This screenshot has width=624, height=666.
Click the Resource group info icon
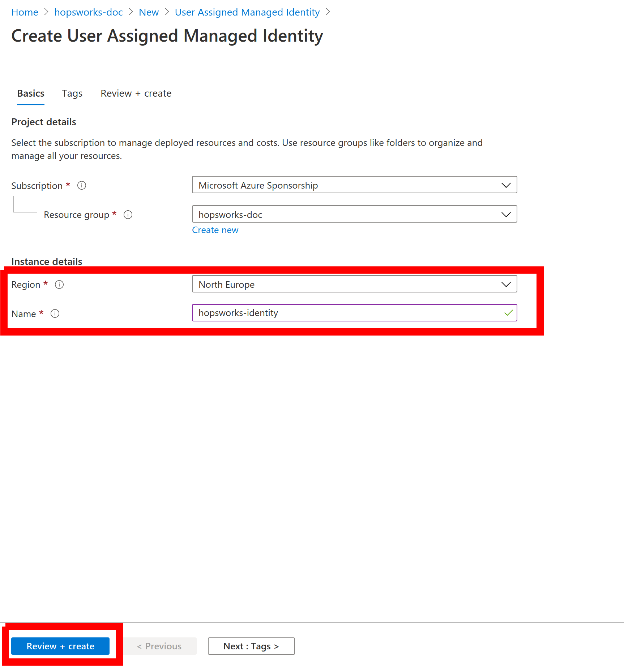[128, 215]
